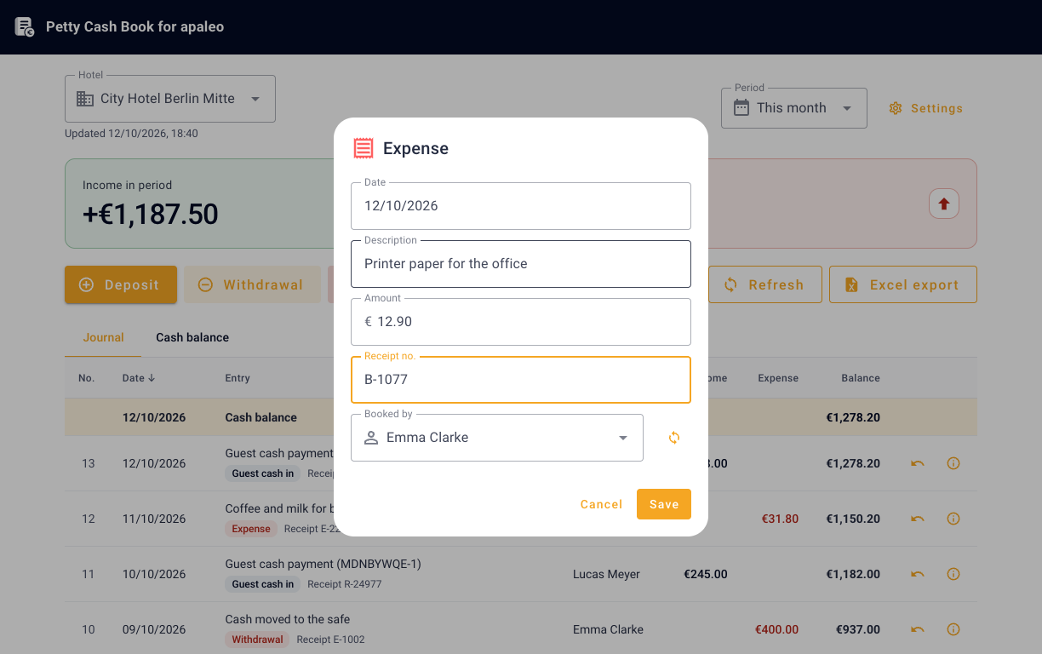Click 'Guest cash in' tag in row 11
The image size is (1042, 654).
[263, 584]
